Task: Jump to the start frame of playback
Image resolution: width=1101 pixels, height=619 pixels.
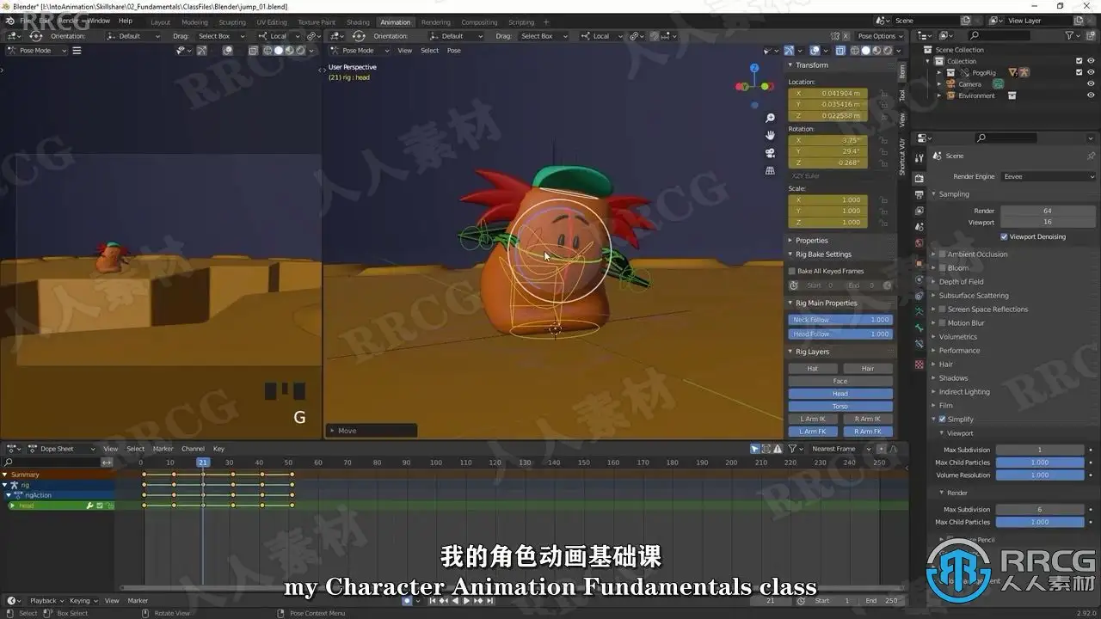Action: (434, 601)
